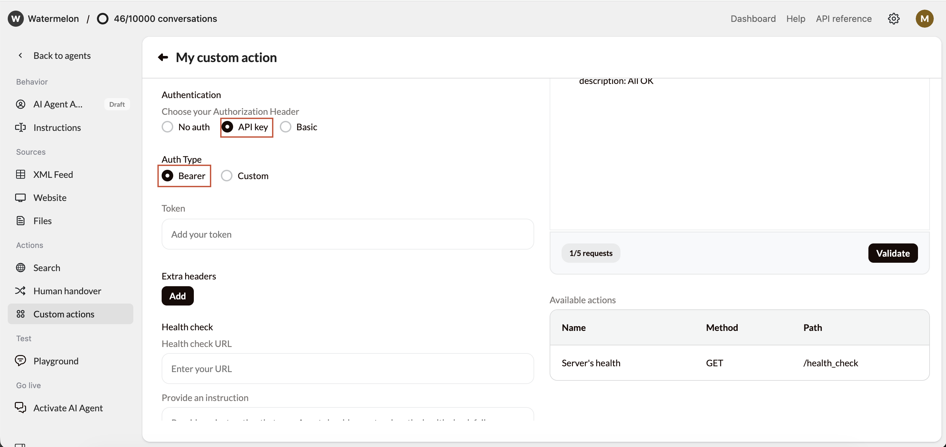Add an extra header
Screen dimensions: 946x447
click(177, 296)
